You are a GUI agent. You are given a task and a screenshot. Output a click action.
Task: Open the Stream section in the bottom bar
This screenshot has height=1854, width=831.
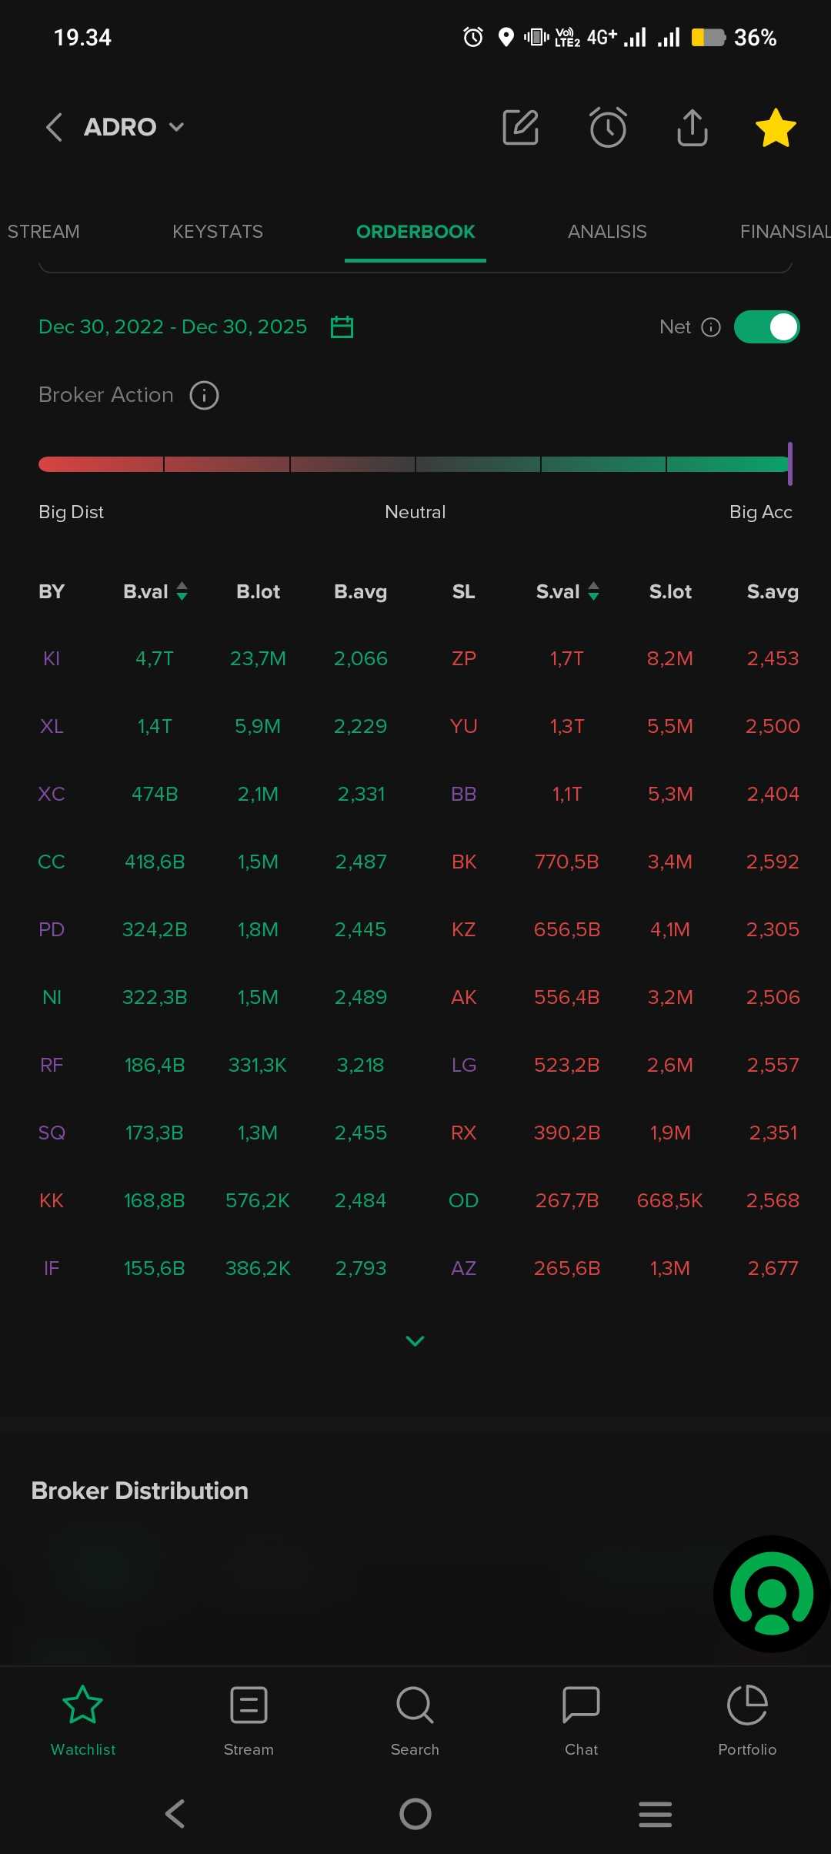point(249,1719)
